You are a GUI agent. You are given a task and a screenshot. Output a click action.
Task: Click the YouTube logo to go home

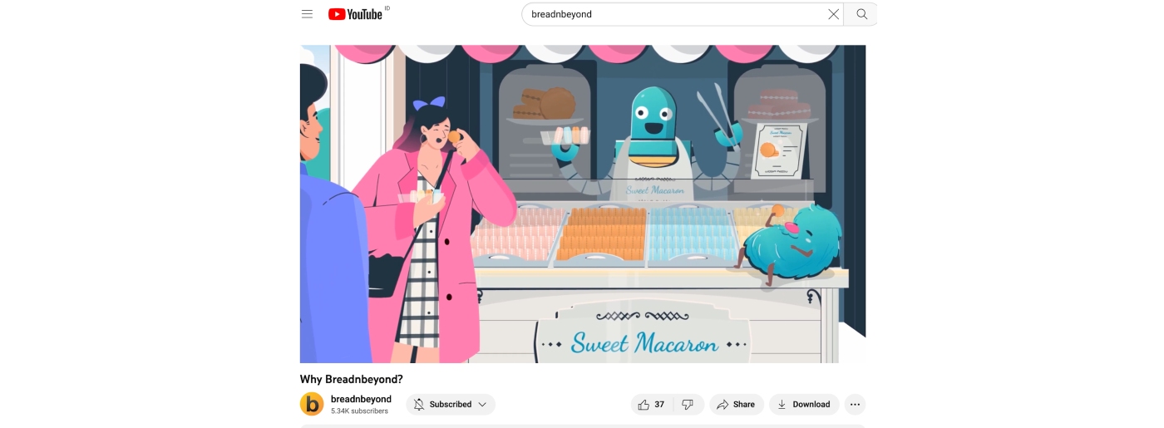[355, 14]
